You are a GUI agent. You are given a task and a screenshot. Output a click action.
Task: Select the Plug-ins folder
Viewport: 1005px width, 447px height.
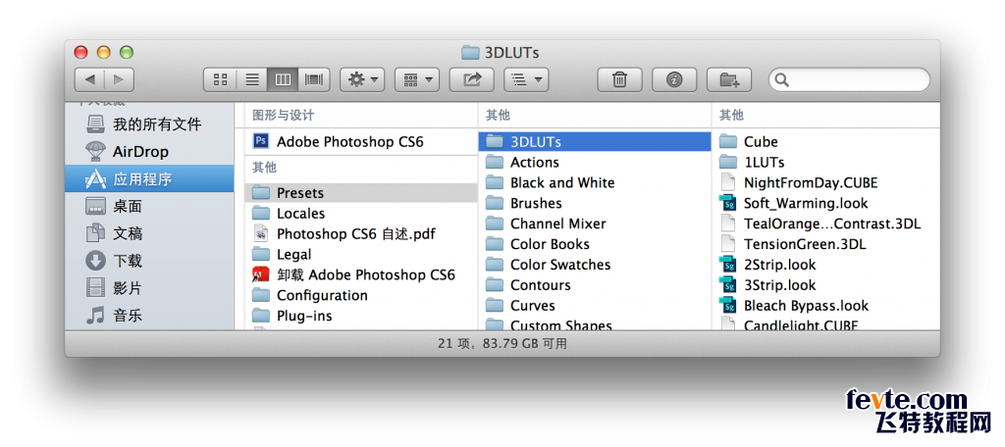(361, 316)
